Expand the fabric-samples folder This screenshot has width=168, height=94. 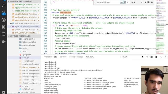coord(24,42)
